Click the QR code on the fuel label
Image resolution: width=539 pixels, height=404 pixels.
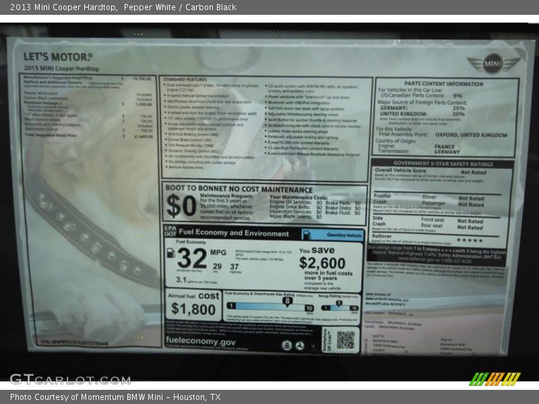click(x=345, y=340)
